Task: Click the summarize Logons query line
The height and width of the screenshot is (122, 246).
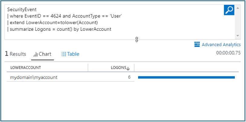Action: (60, 29)
